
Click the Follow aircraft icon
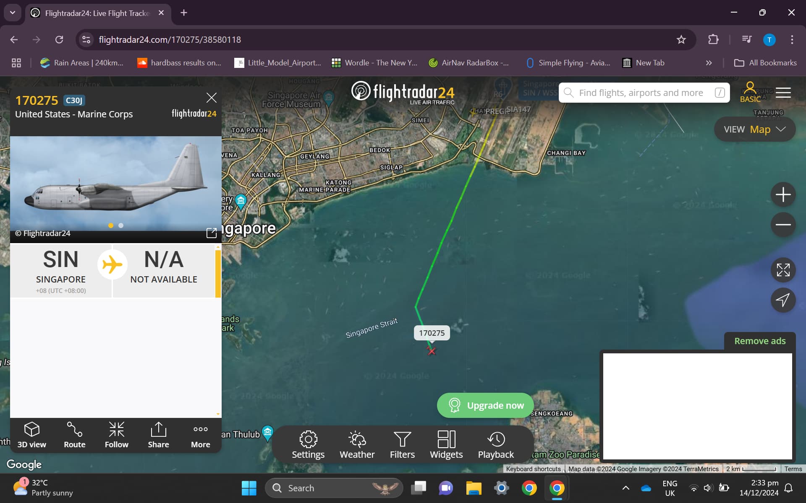pyautogui.click(x=116, y=435)
